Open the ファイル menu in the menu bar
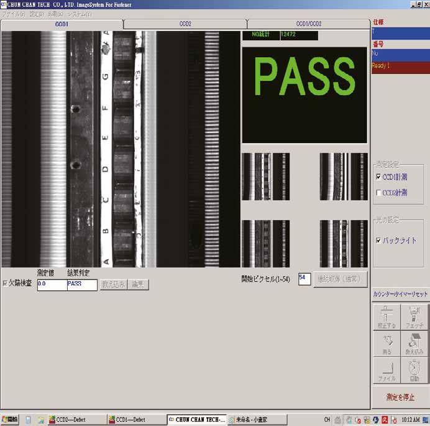Image resolution: width=430 pixels, height=426 pixels. (x=13, y=14)
